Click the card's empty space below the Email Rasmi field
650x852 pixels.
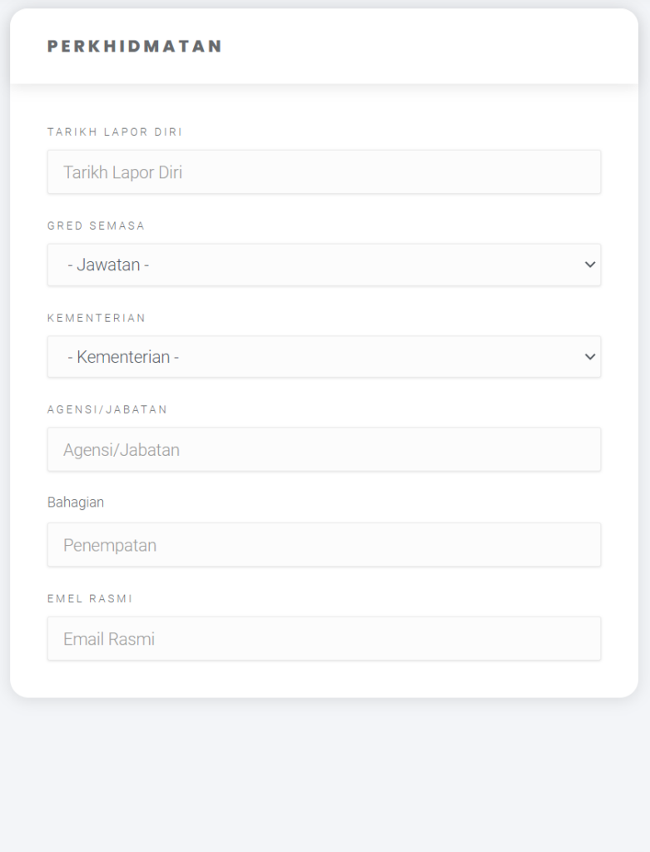click(324, 679)
